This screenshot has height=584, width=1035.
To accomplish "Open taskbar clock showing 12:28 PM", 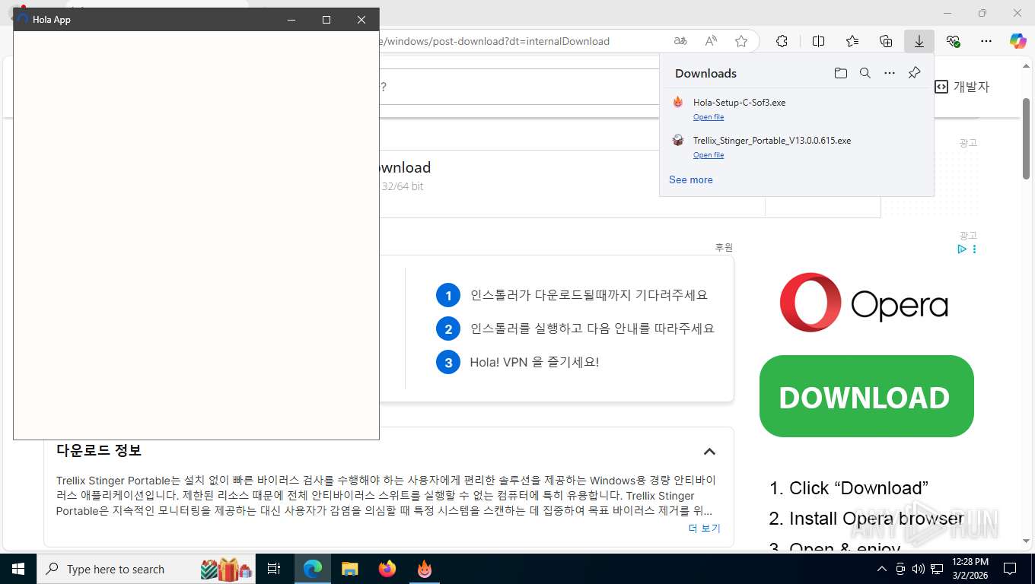I will (x=970, y=569).
